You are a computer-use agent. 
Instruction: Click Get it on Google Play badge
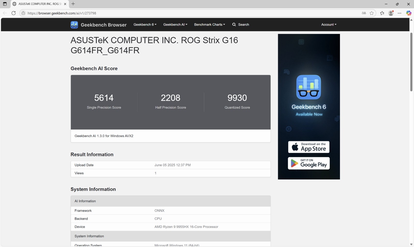coord(309,163)
